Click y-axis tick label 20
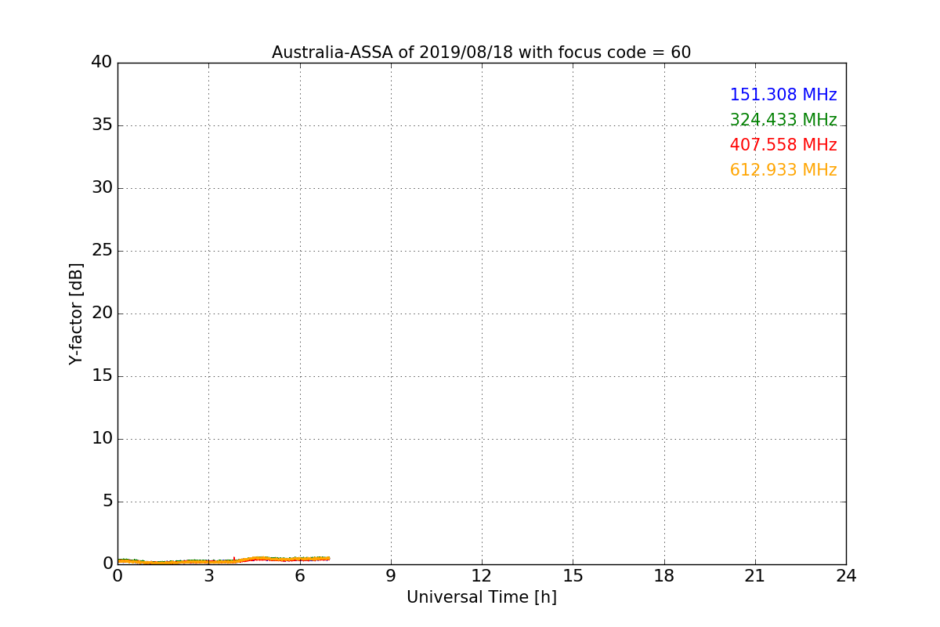The image size is (940, 627). pos(102,313)
